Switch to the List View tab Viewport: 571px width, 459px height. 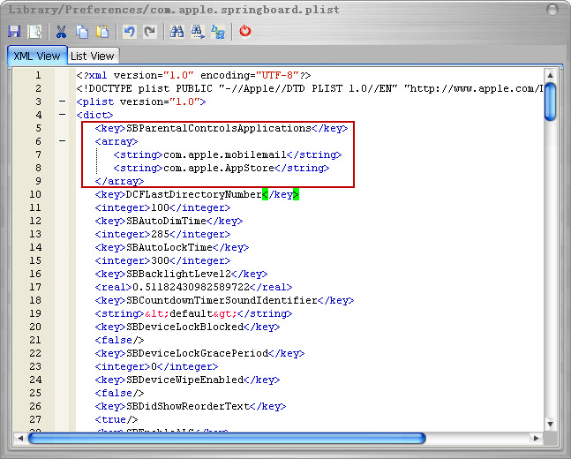[x=93, y=56]
